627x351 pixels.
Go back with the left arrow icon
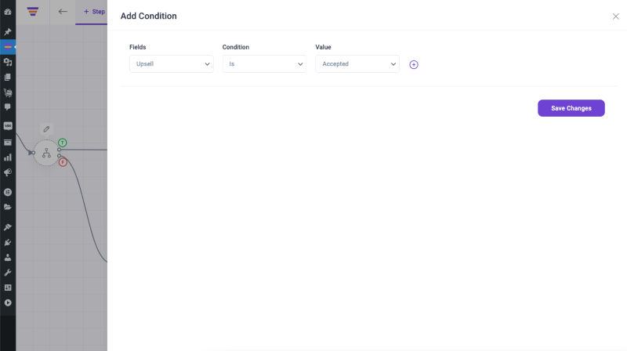tap(63, 12)
